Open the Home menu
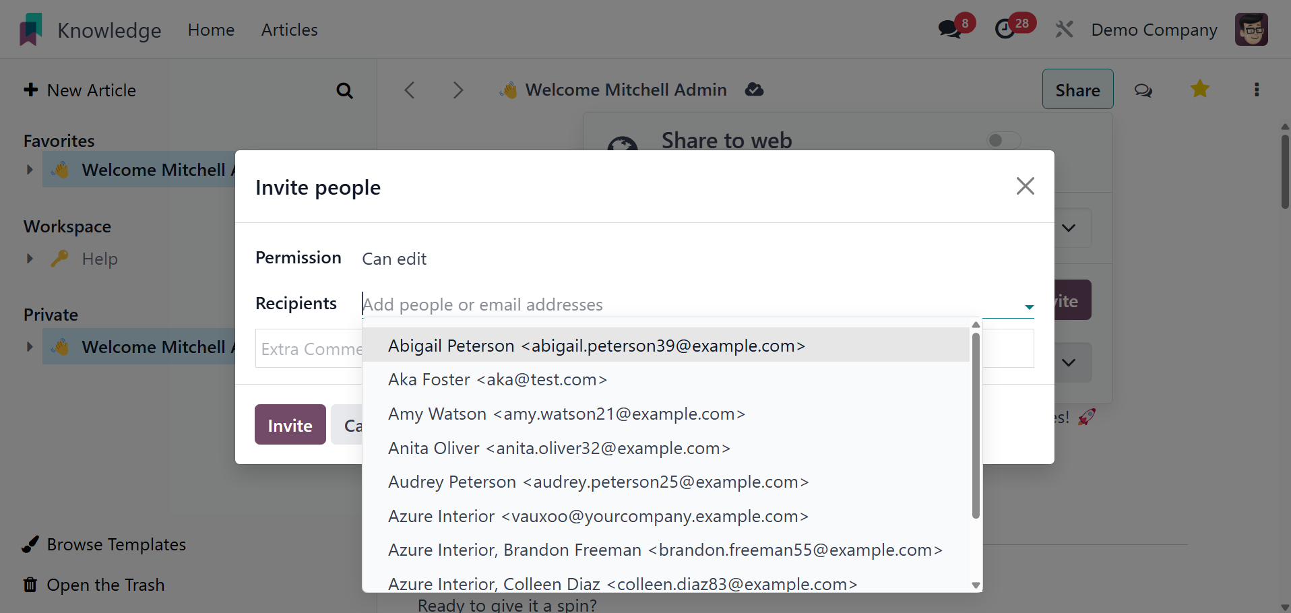This screenshot has height=613, width=1291. (x=211, y=30)
